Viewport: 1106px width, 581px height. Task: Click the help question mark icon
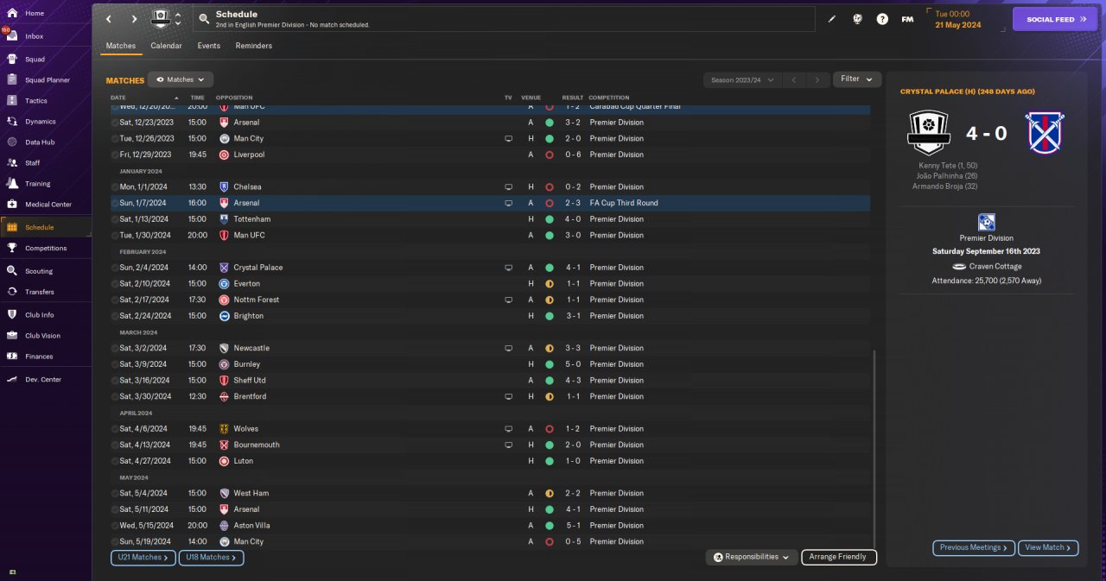click(x=882, y=19)
